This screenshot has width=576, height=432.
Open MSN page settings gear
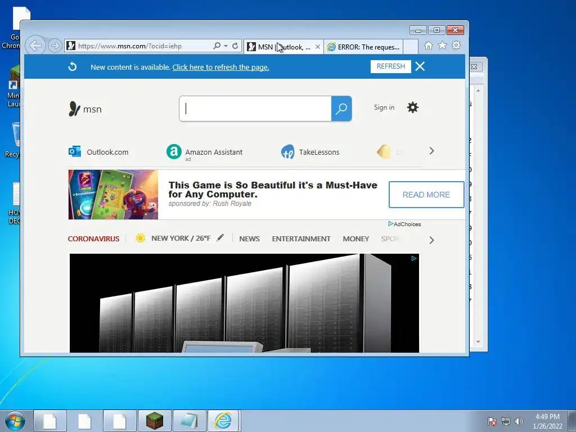412,107
